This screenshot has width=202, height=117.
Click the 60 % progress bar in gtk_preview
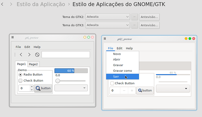pos(71,71)
